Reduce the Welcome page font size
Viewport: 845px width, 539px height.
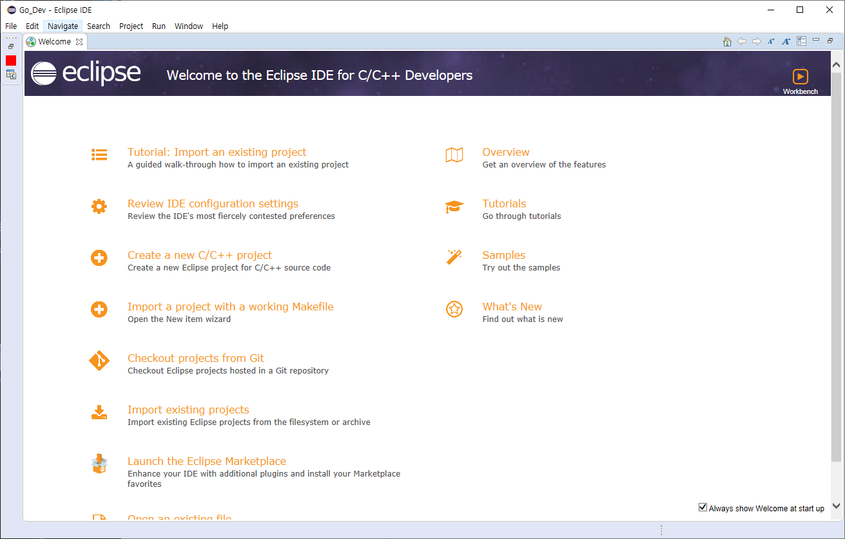(771, 41)
